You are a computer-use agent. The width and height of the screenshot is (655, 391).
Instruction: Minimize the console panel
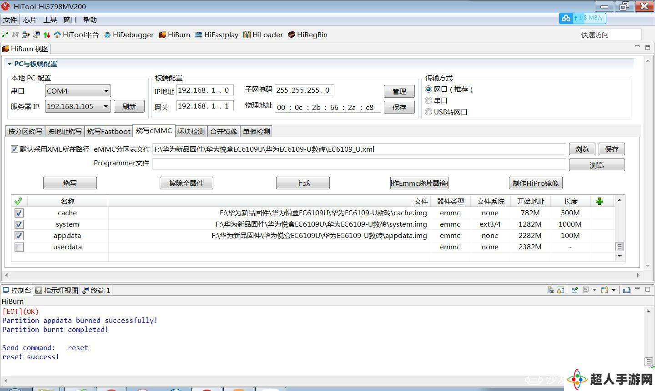pos(637,288)
